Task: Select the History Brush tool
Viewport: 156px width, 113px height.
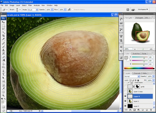Action: [x=3, y=53]
